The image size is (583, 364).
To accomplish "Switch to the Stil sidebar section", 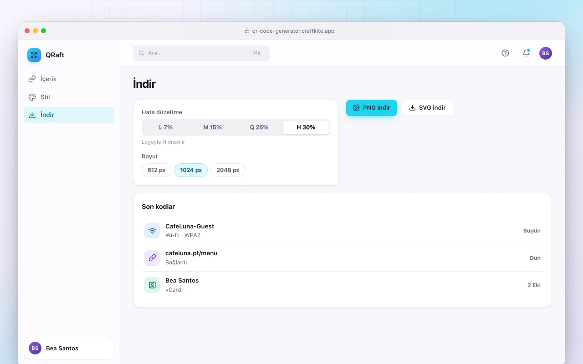I will (x=69, y=97).
